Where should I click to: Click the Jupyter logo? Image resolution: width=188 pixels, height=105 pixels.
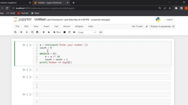pos(23,20)
